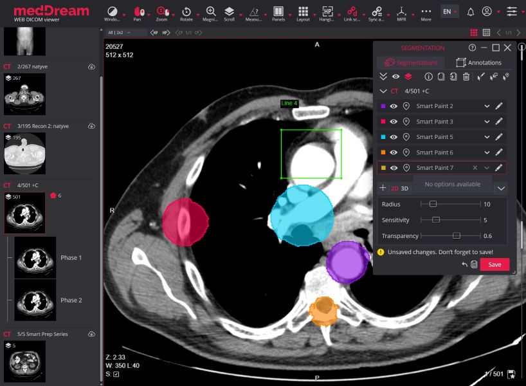Activate Sync tool in toolbar
Viewport: 526px width, 386px height.
click(376, 14)
